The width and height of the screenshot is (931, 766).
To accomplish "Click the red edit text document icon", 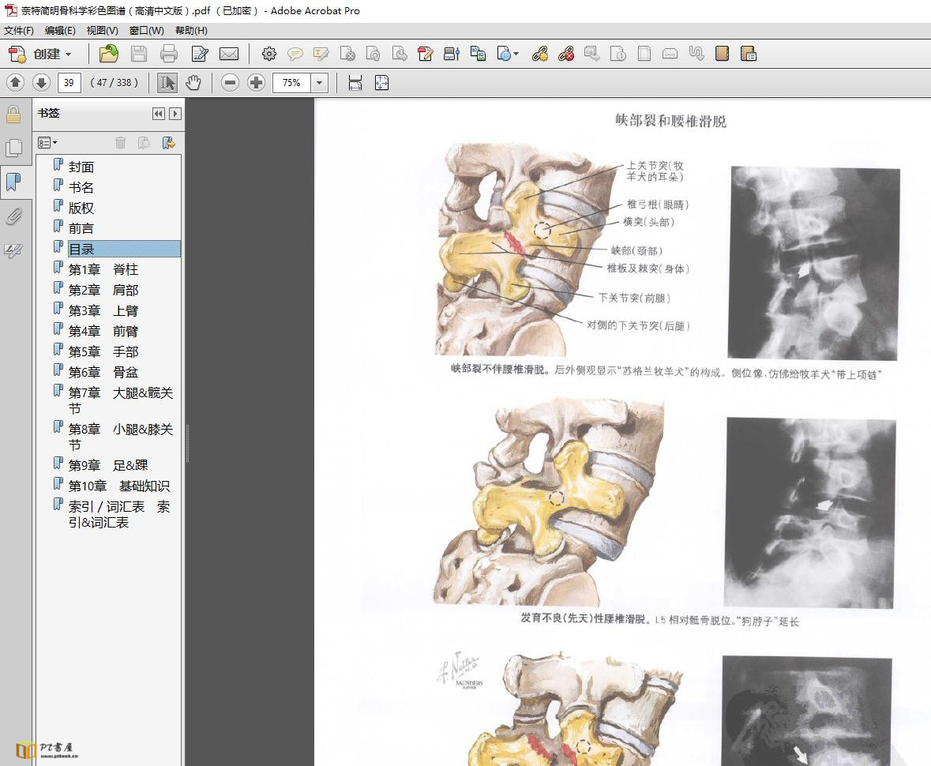I will click(x=425, y=54).
